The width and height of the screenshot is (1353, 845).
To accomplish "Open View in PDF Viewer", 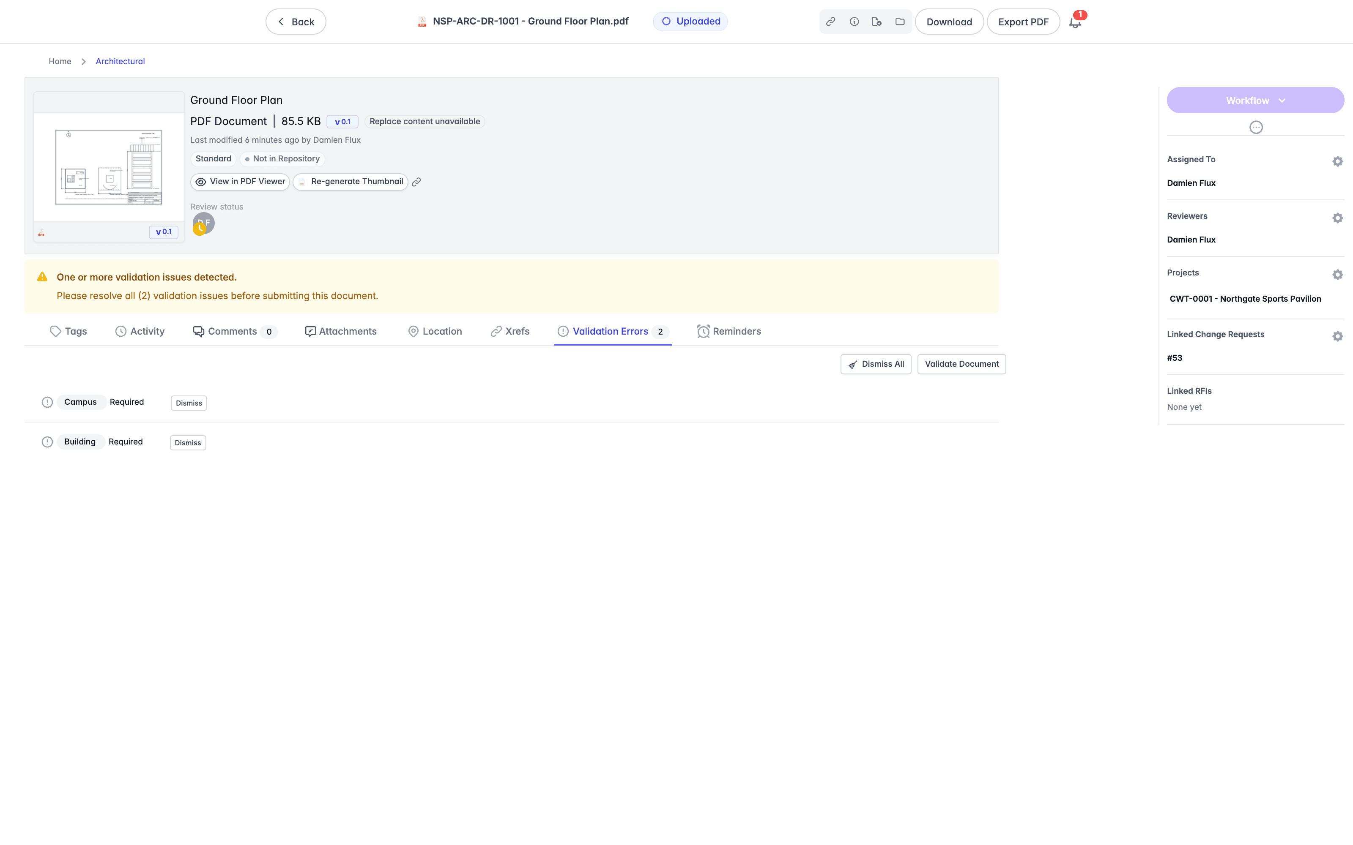I will click(x=240, y=182).
